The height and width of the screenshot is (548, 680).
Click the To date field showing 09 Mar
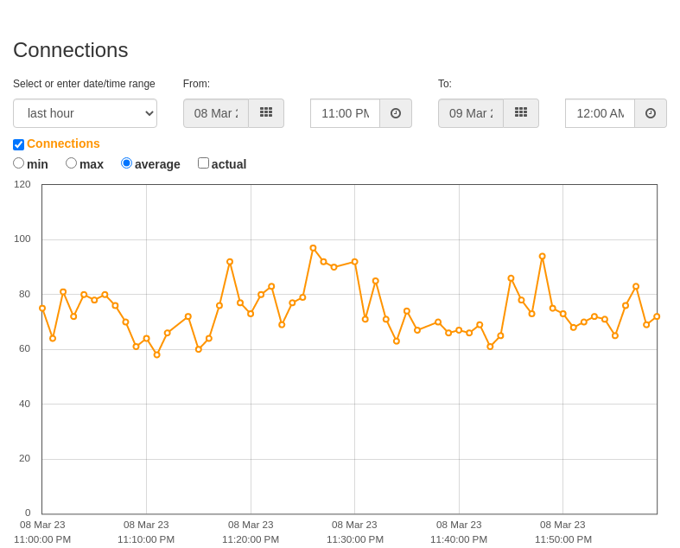(471, 113)
